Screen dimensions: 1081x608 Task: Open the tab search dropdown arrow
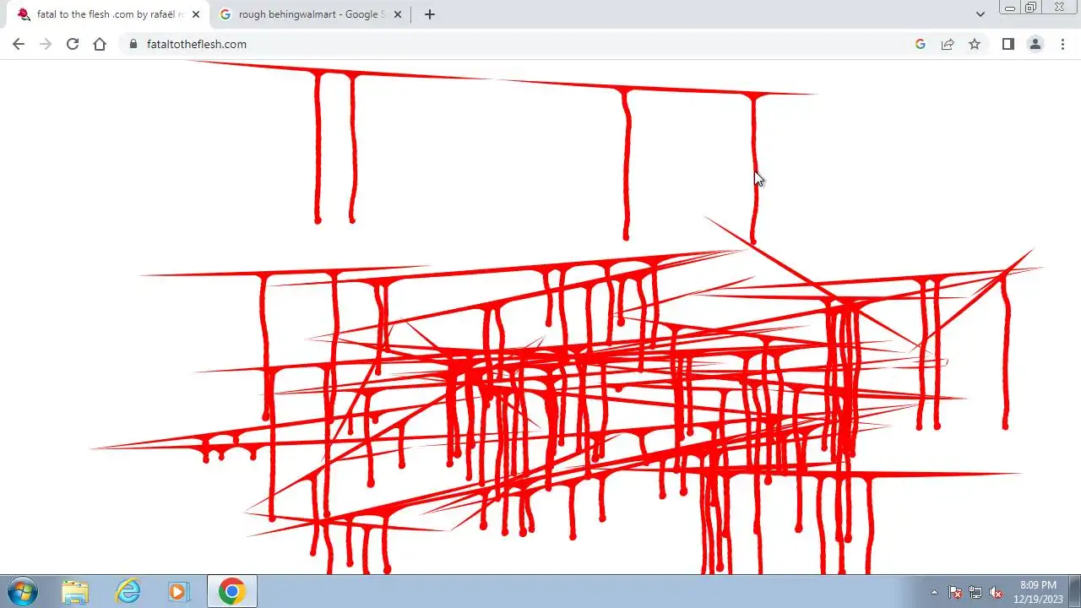[x=981, y=14]
